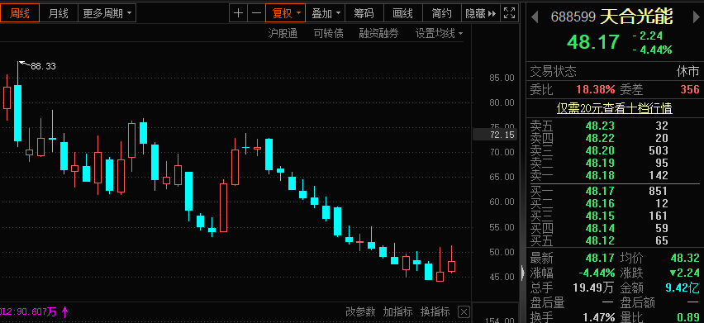Toggle fullscreen chart view icon
Screen dimensions: 704x323
pyautogui.click(x=509, y=13)
